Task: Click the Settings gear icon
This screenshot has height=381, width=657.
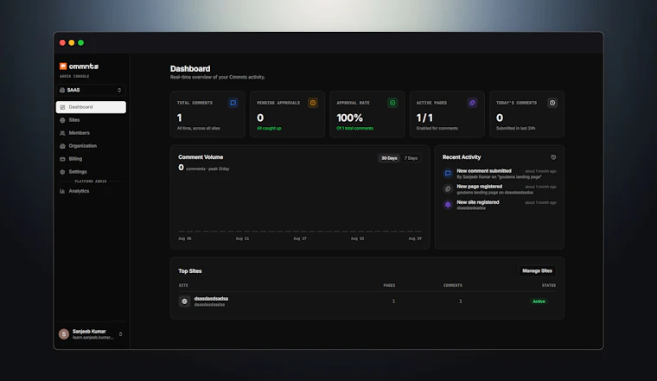Action: pos(62,172)
